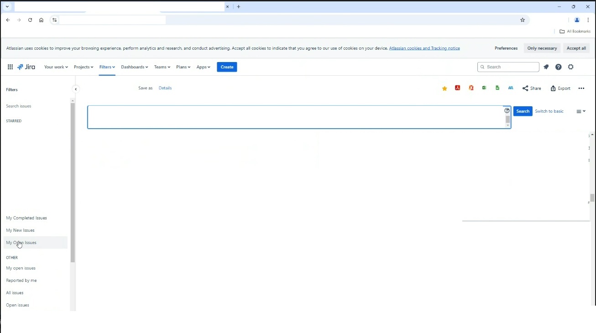Close the current browser tab
Screen dimensions: 596x333
point(228,7)
